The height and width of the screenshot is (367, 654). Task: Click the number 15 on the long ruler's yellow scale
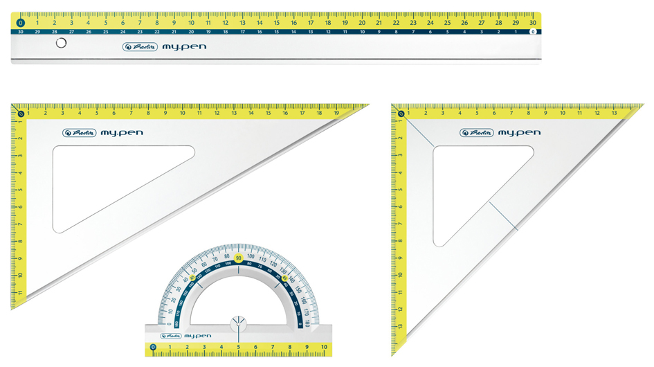(276, 23)
